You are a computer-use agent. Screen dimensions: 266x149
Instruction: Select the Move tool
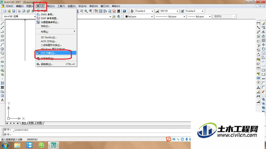[263, 45]
